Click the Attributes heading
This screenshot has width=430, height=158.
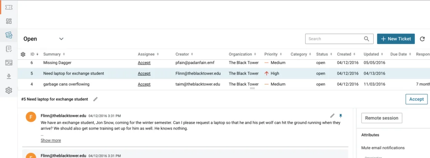pos(370,135)
